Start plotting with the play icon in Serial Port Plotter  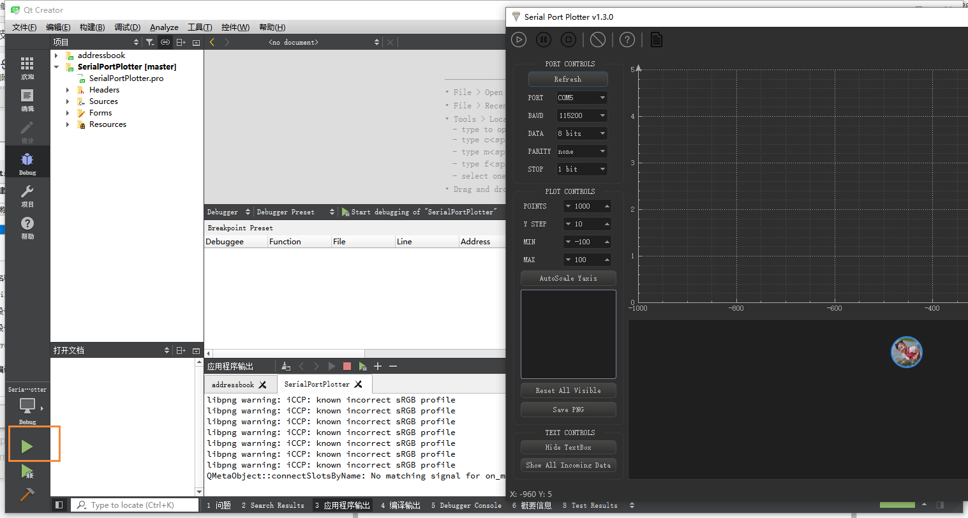519,39
